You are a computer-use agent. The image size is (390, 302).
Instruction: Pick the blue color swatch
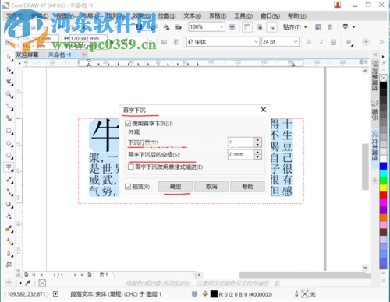point(383,166)
